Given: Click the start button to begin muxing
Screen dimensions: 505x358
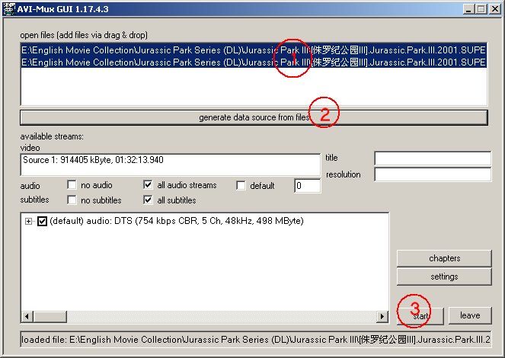Looking at the screenshot, I should [x=420, y=316].
